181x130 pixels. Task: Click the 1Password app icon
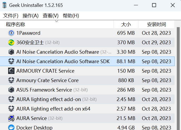[11, 33]
